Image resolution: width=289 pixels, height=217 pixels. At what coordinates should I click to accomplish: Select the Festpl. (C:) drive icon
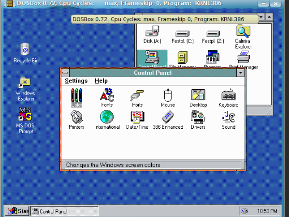[183, 37]
